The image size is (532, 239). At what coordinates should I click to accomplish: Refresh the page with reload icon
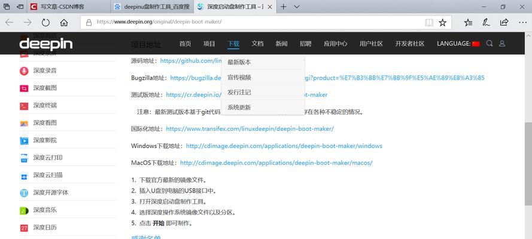pyautogui.click(x=45, y=22)
